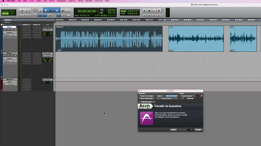The height and width of the screenshot is (146, 261).
Task: Click the horizontal zoom-in arrow
Action: pos(30,11)
